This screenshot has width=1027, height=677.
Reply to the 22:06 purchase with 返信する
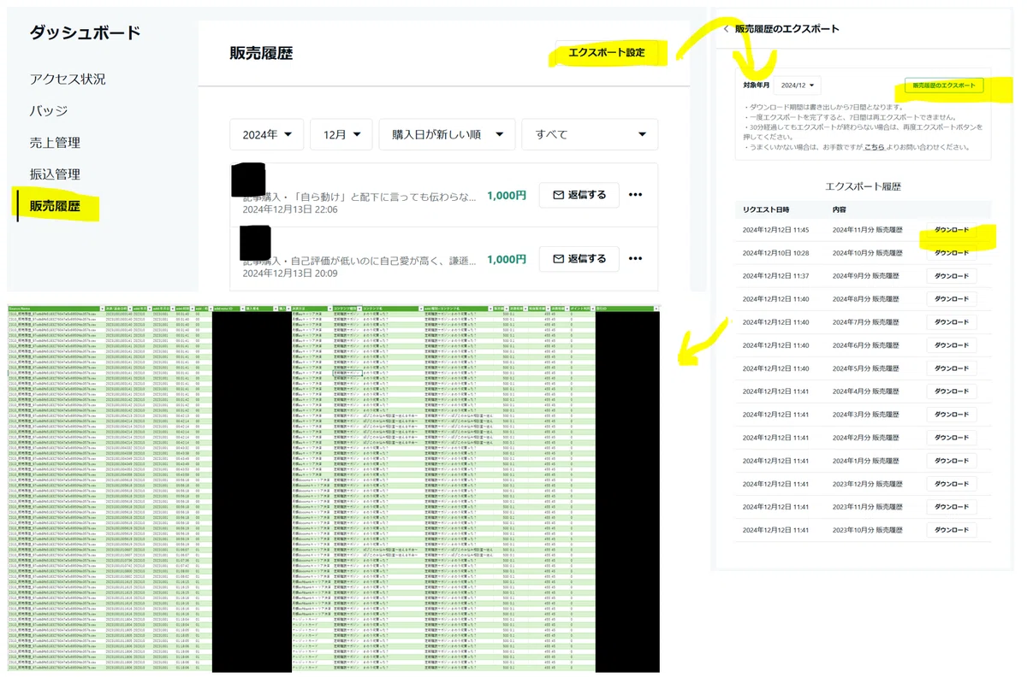point(579,195)
